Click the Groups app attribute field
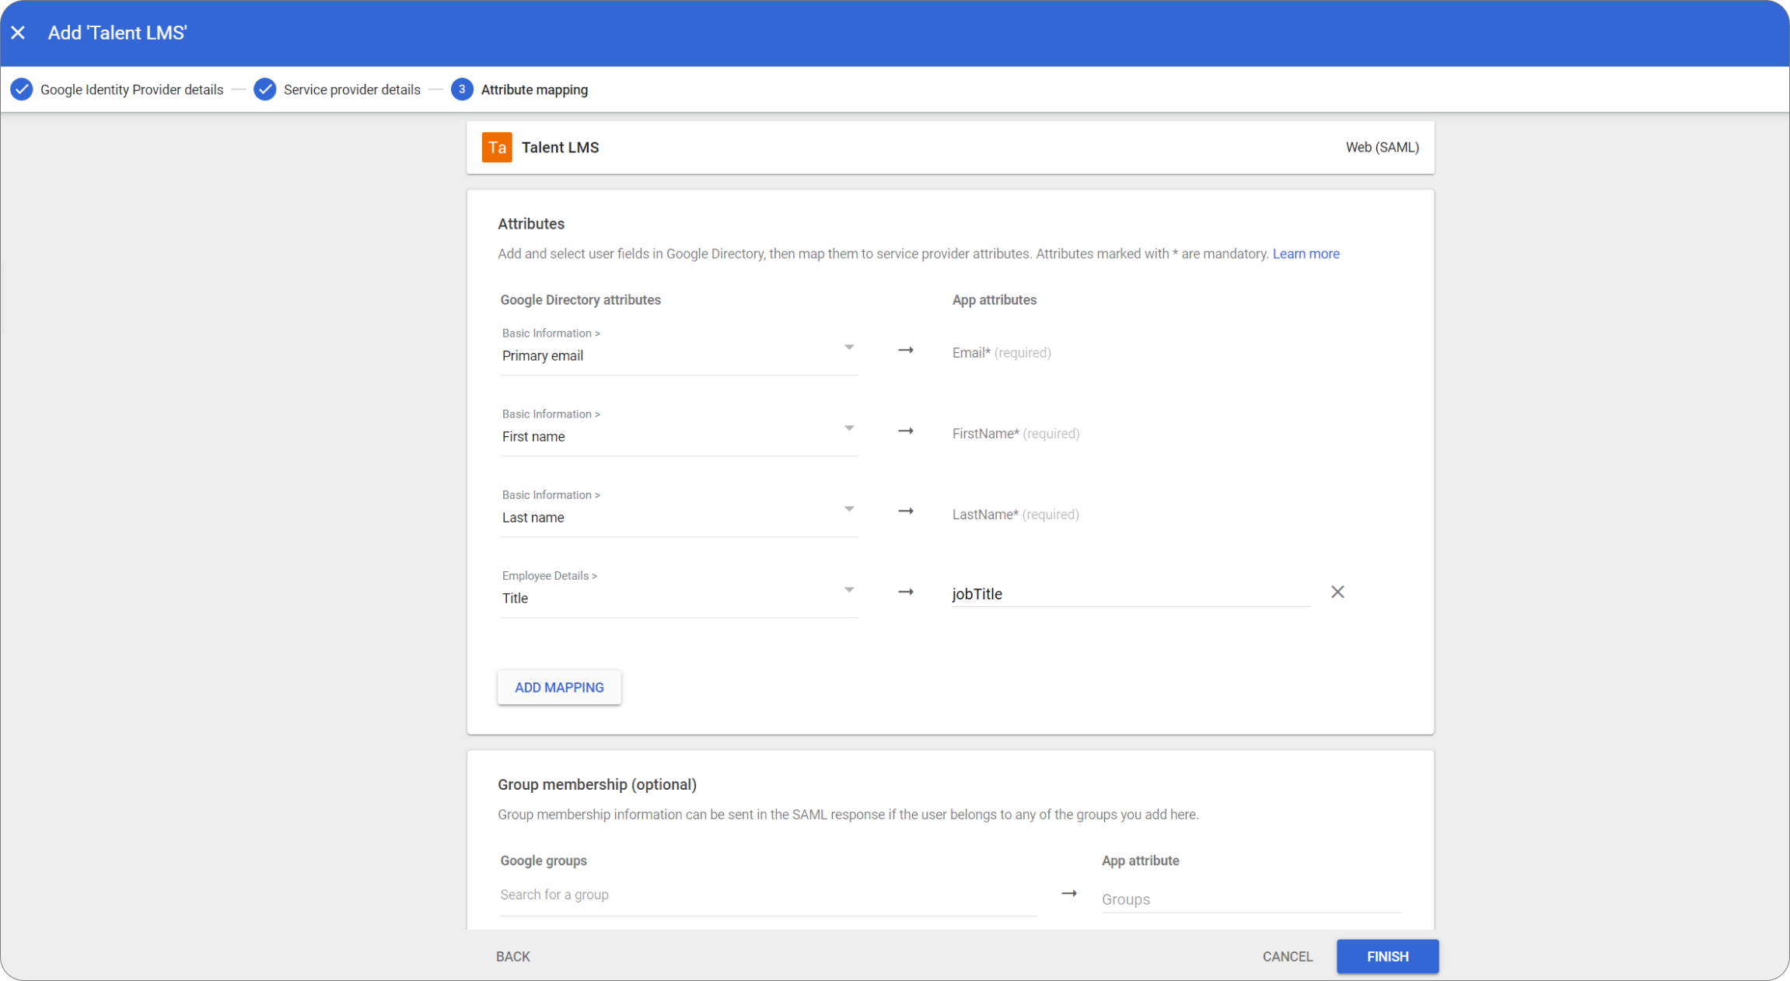The width and height of the screenshot is (1790, 981). [1250, 899]
